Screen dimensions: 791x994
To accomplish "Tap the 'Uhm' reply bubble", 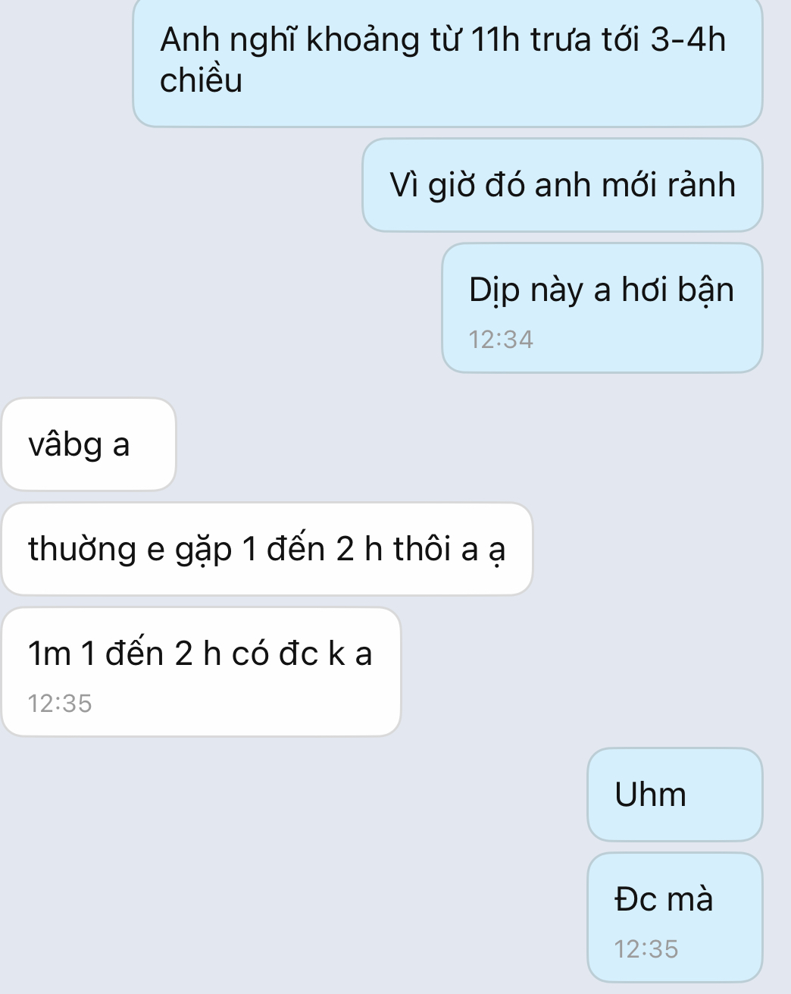I will [674, 795].
